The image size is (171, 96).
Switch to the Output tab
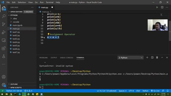coord(54,58)
